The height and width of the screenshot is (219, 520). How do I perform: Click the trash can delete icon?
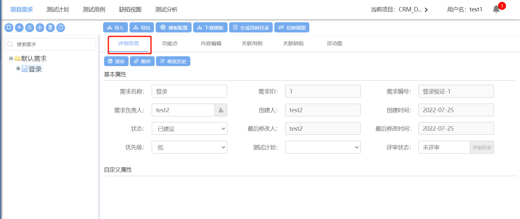coord(50,28)
